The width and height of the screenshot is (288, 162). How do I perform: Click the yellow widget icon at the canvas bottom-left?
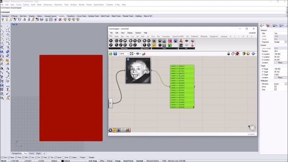[114, 130]
